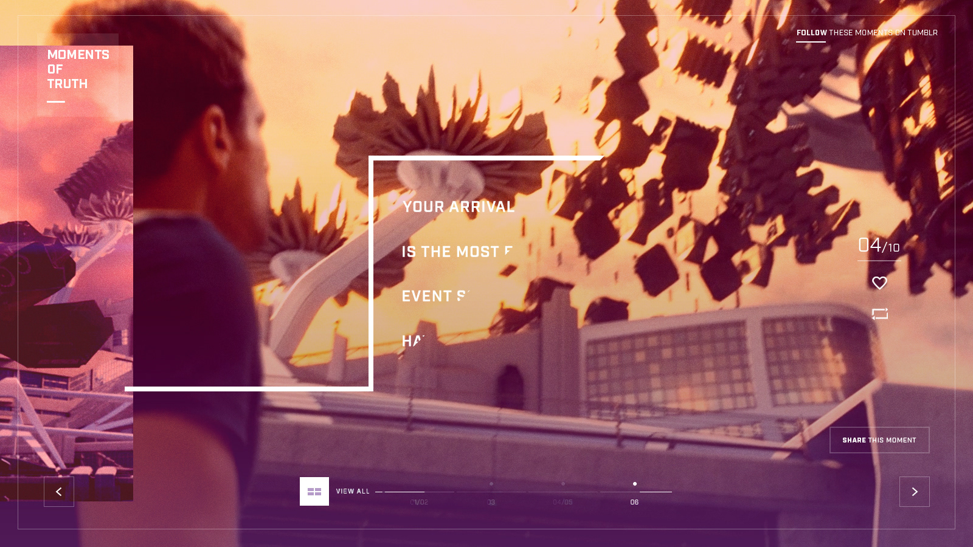
Task: Select the highlighted timeline marker 06
Action: [634, 502]
